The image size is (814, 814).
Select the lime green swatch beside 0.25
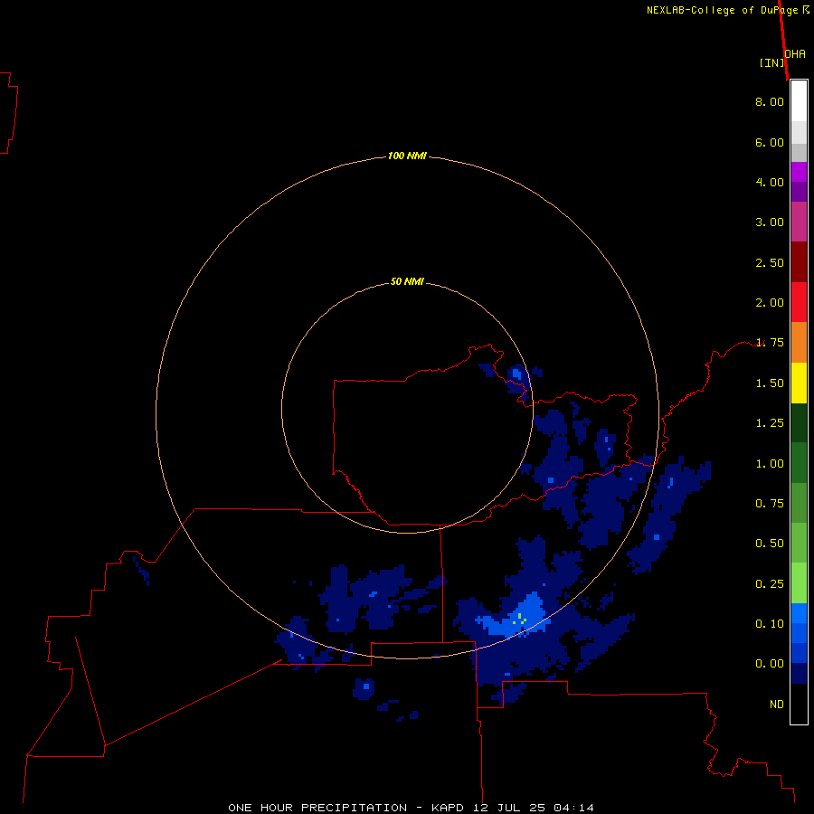pyautogui.click(x=799, y=583)
